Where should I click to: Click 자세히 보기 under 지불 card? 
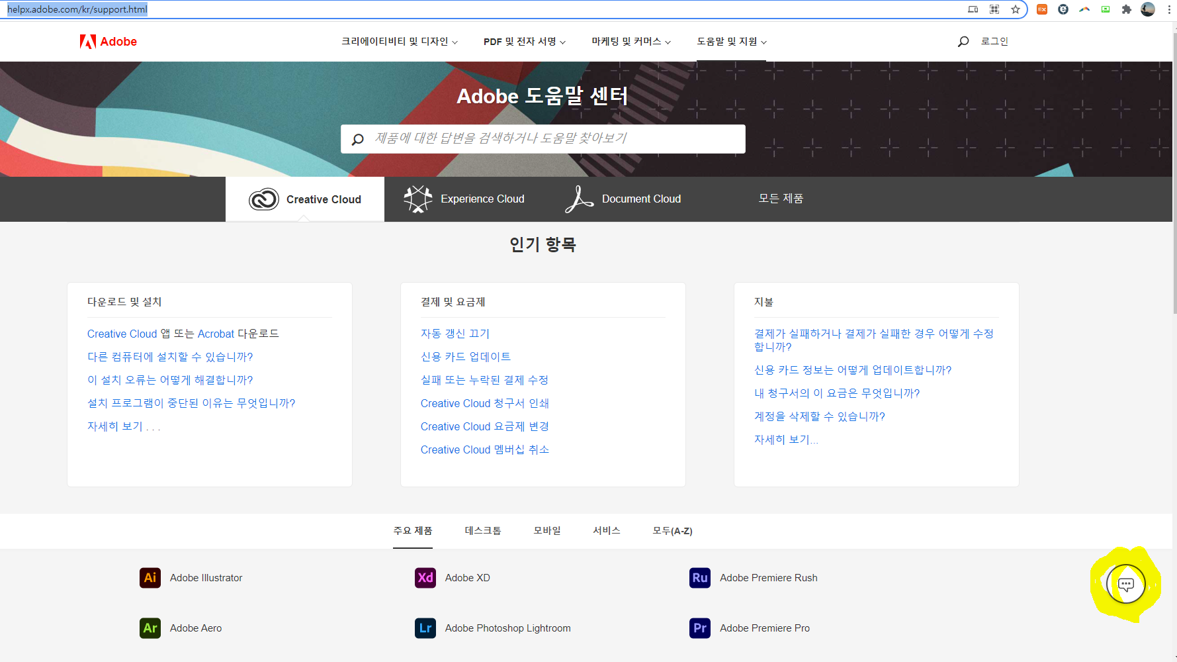click(786, 440)
